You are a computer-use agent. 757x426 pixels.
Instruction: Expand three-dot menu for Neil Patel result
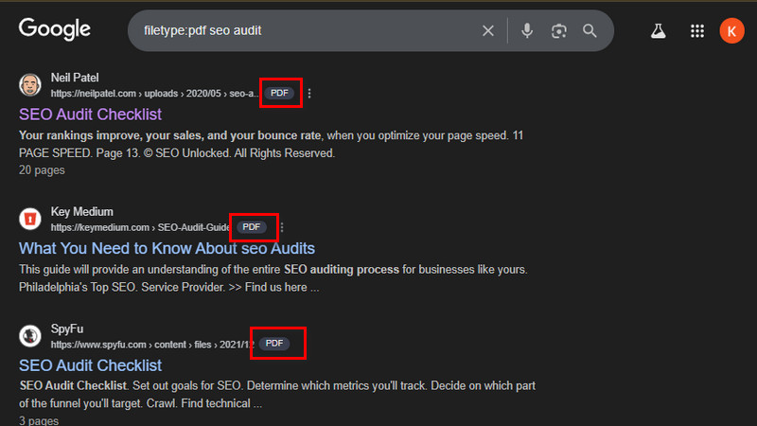(x=309, y=94)
